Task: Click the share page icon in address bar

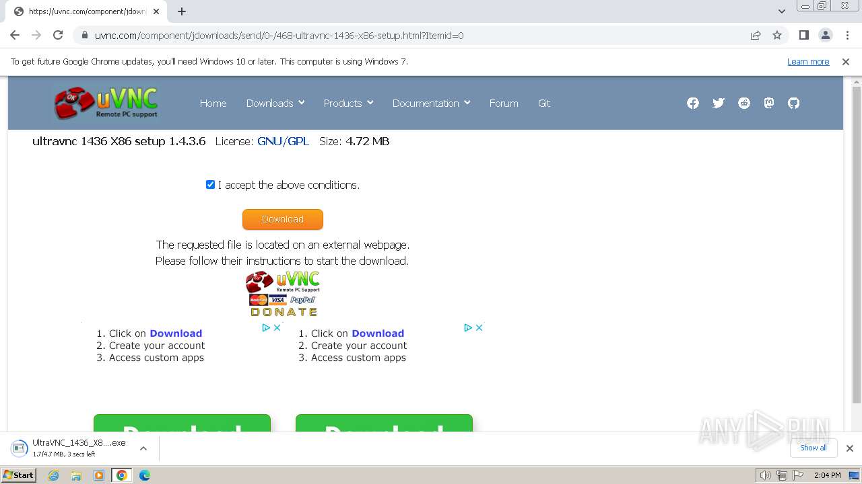Action: (x=756, y=35)
